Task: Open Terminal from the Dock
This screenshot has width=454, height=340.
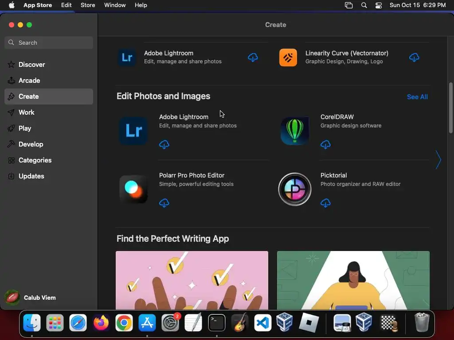Action: click(x=216, y=323)
